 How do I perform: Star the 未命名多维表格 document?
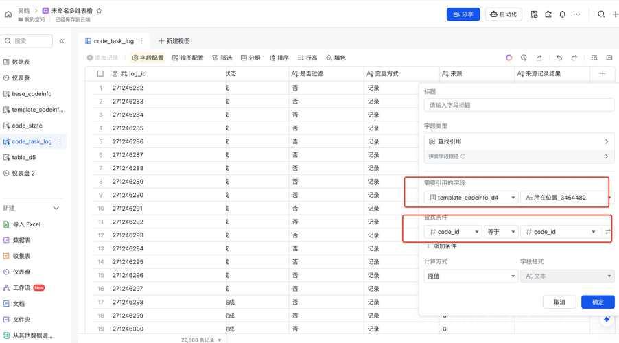99,11
